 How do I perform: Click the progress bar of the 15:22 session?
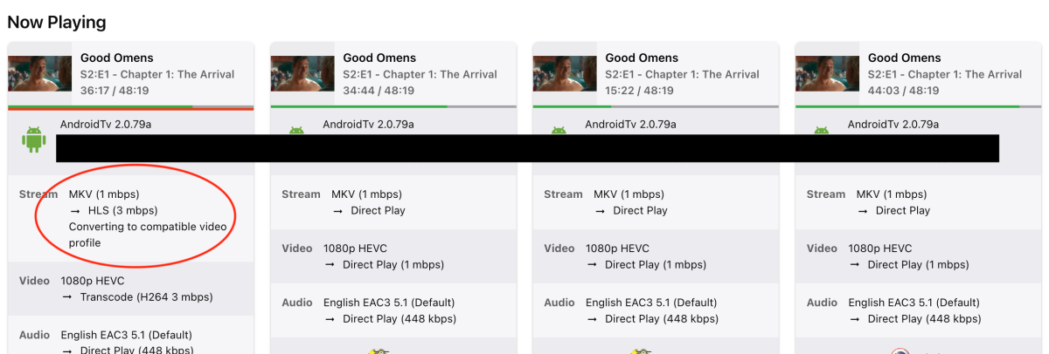tap(656, 106)
